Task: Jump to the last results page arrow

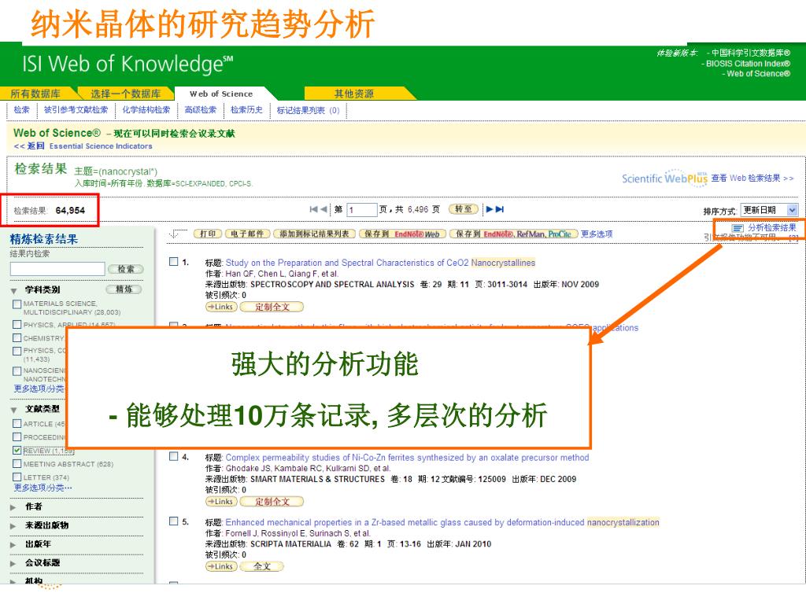Action: pos(500,209)
